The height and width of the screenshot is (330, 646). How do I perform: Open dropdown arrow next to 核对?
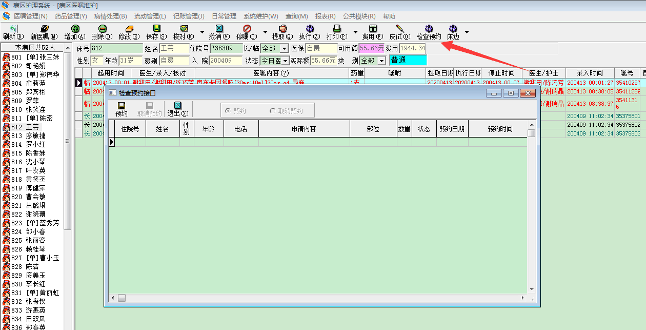pyautogui.click(x=202, y=32)
